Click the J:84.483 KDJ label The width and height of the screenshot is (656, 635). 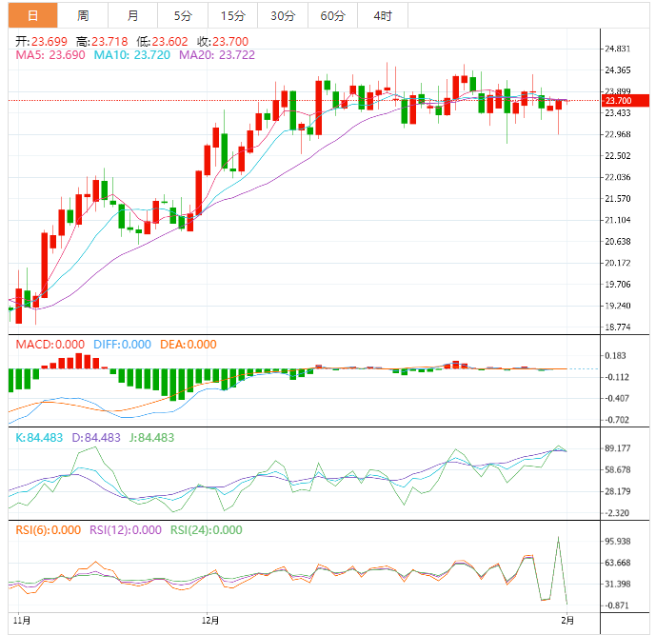(151, 438)
